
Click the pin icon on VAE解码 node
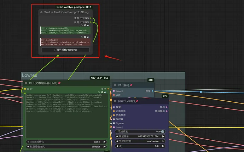point(131,85)
